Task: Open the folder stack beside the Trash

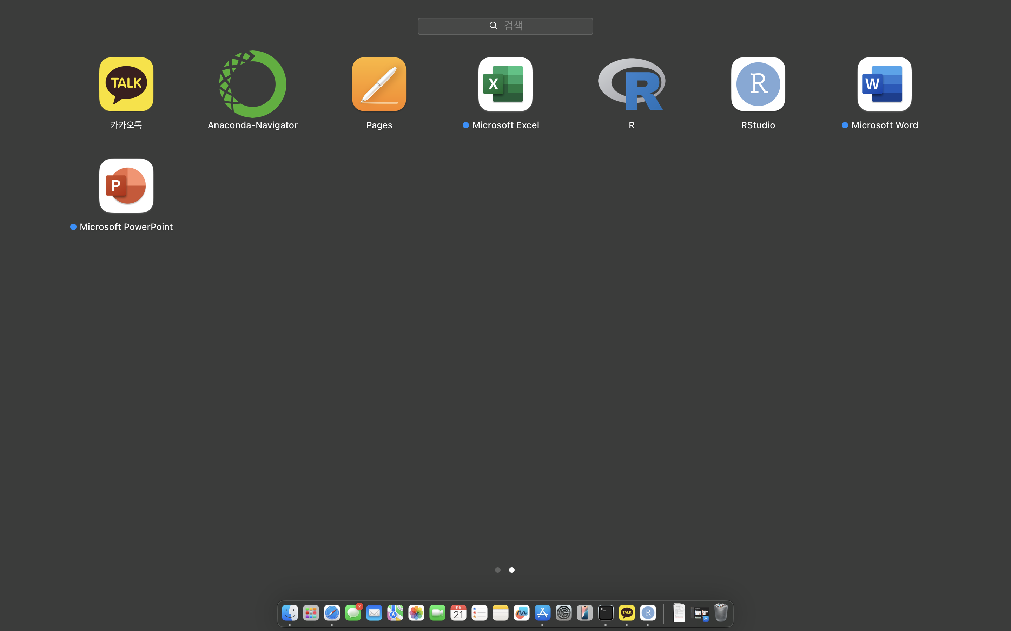Action: pyautogui.click(x=700, y=613)
